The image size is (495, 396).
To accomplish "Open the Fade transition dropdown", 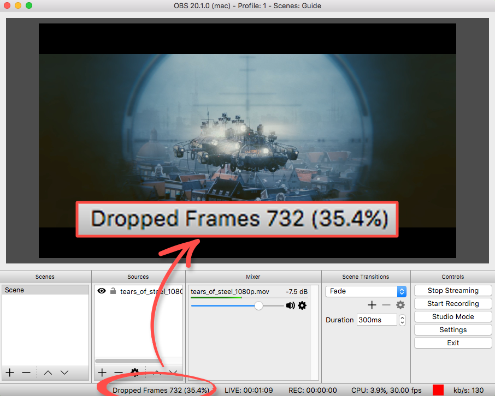I will click(366, 291).
